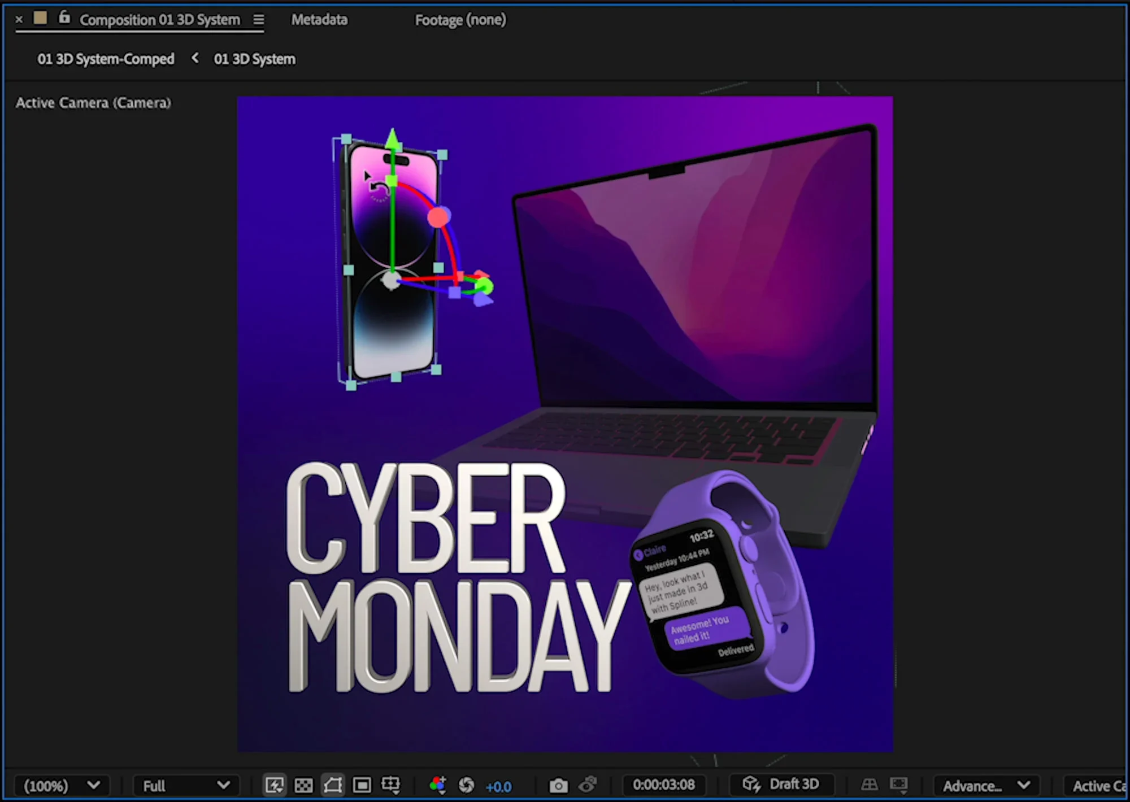Viewport: 1130px width, 802px height.
Task: Toggle mask and shape path visibility
Action: tap(333, 785)
